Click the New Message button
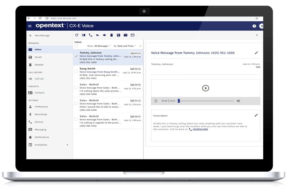The height and width of the screenshot is (189, 289). tap(42, 35)
